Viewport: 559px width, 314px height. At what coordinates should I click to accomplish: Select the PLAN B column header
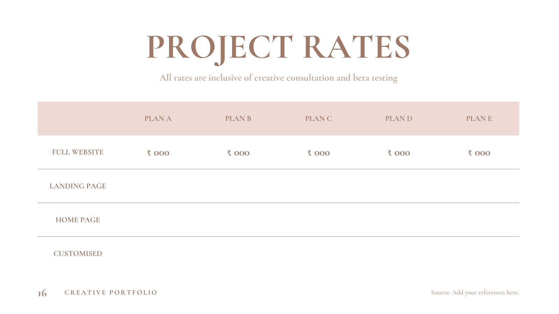[x=238, y=119]
